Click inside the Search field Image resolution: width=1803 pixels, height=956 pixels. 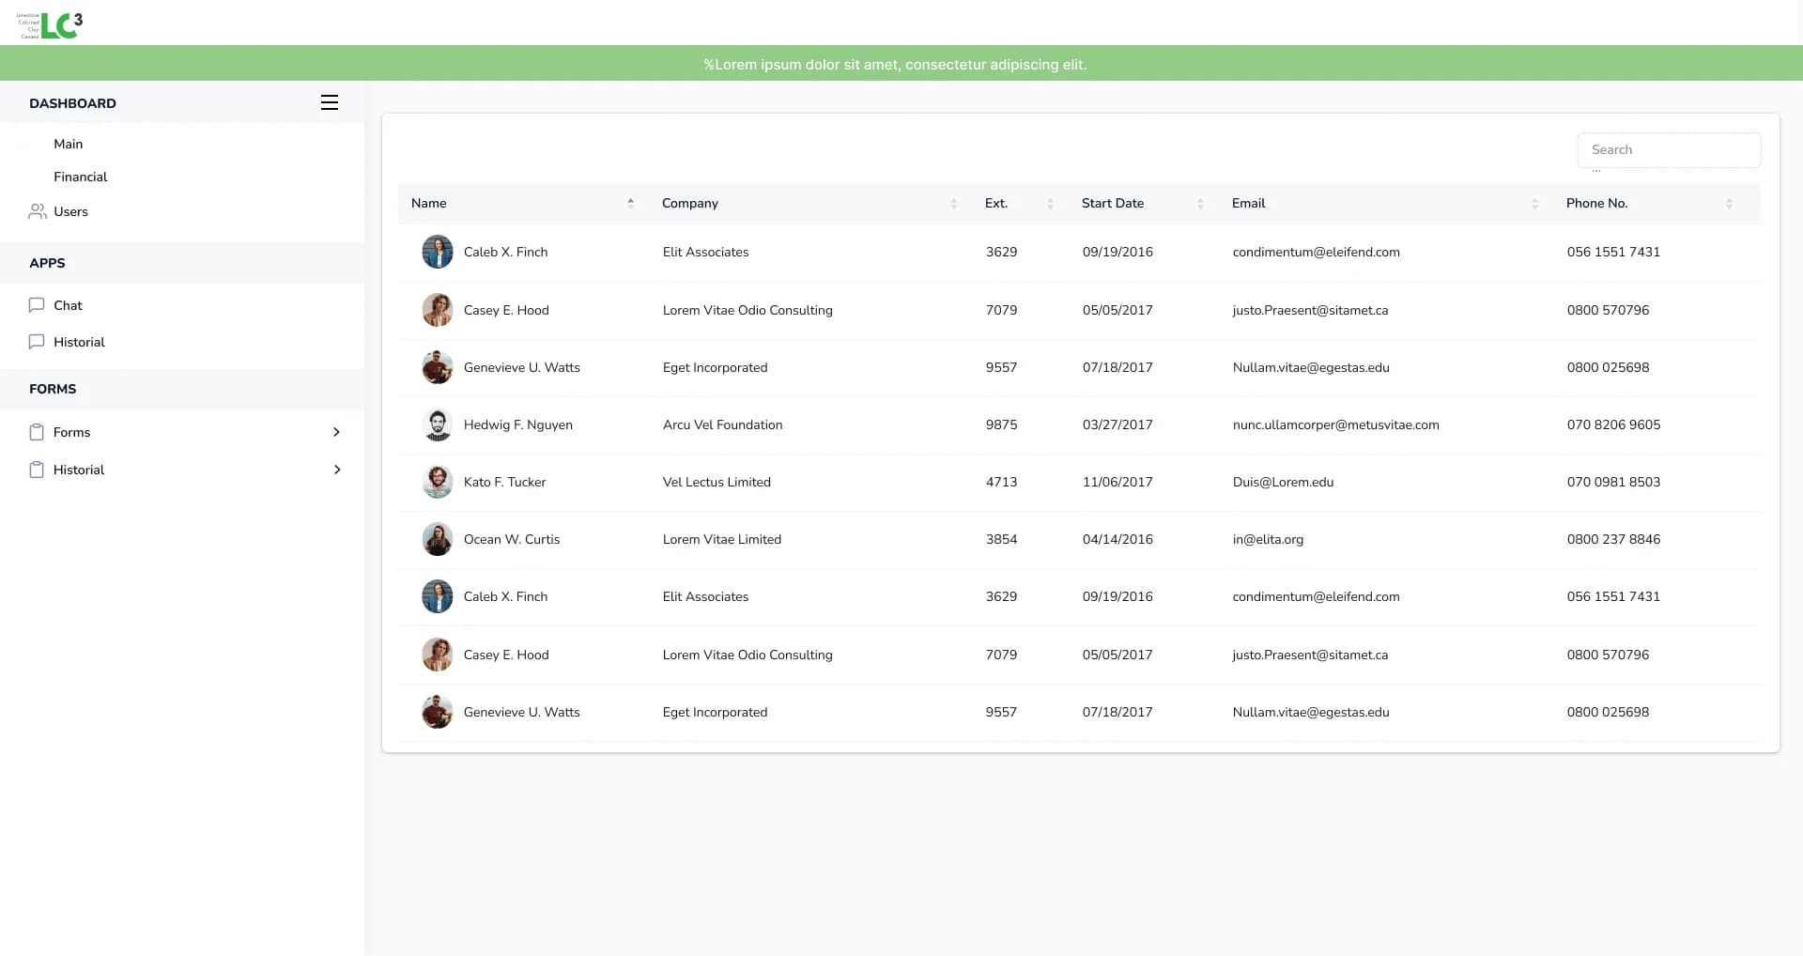click(x=1670, y=149)
